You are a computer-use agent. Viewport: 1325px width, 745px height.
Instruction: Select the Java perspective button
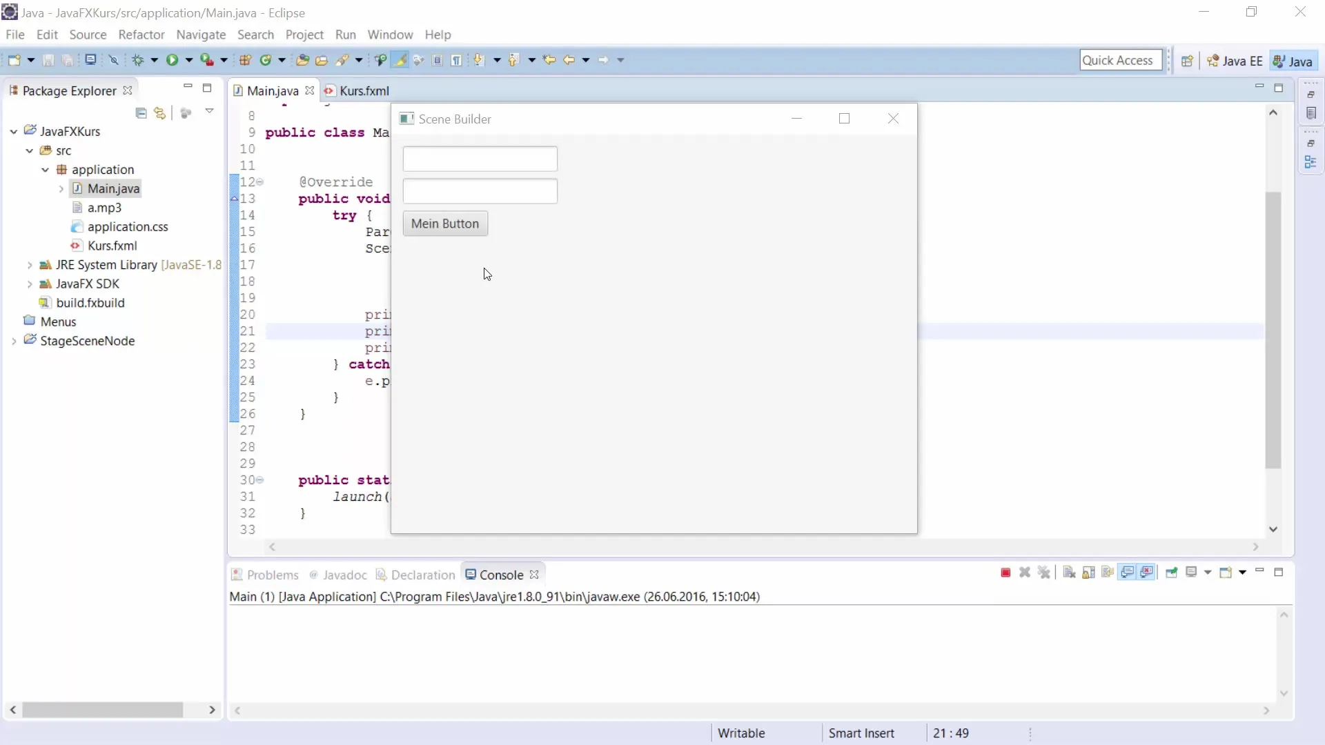click(x=1293, y=61)
